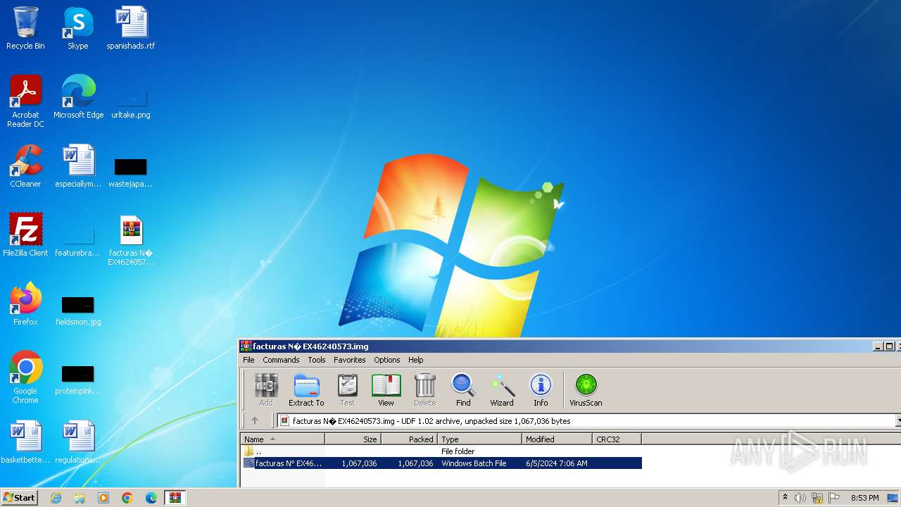The height and width of the screenshot is (507, 901).
Task: Select the Microsoft Edge desktop shortcut
Action: (78, 97)
